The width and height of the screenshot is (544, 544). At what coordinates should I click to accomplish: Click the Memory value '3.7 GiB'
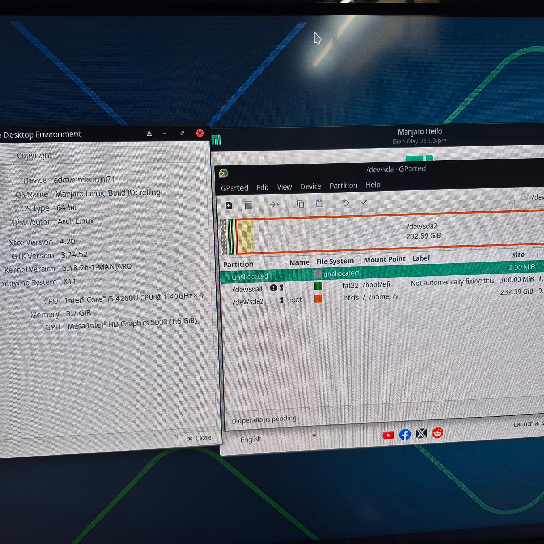tap(78, 313)
